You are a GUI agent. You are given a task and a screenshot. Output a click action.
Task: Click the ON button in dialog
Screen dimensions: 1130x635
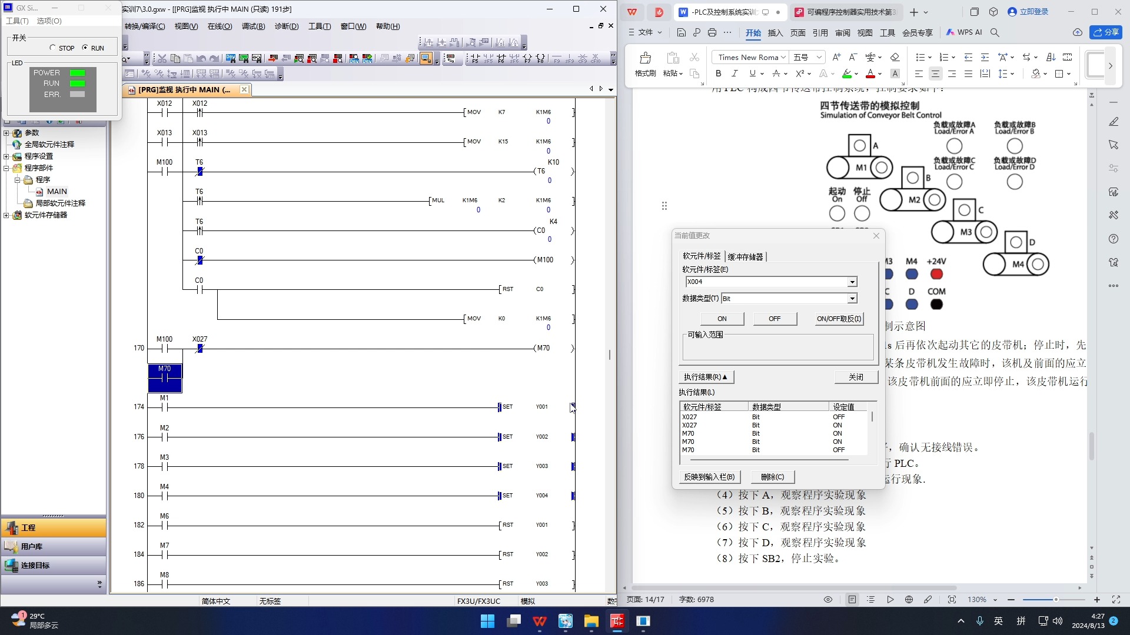(722, 319)
